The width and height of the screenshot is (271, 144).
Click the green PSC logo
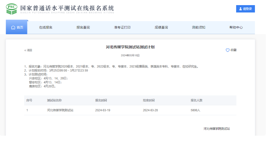pyautogui.click(x=12, y=9)
